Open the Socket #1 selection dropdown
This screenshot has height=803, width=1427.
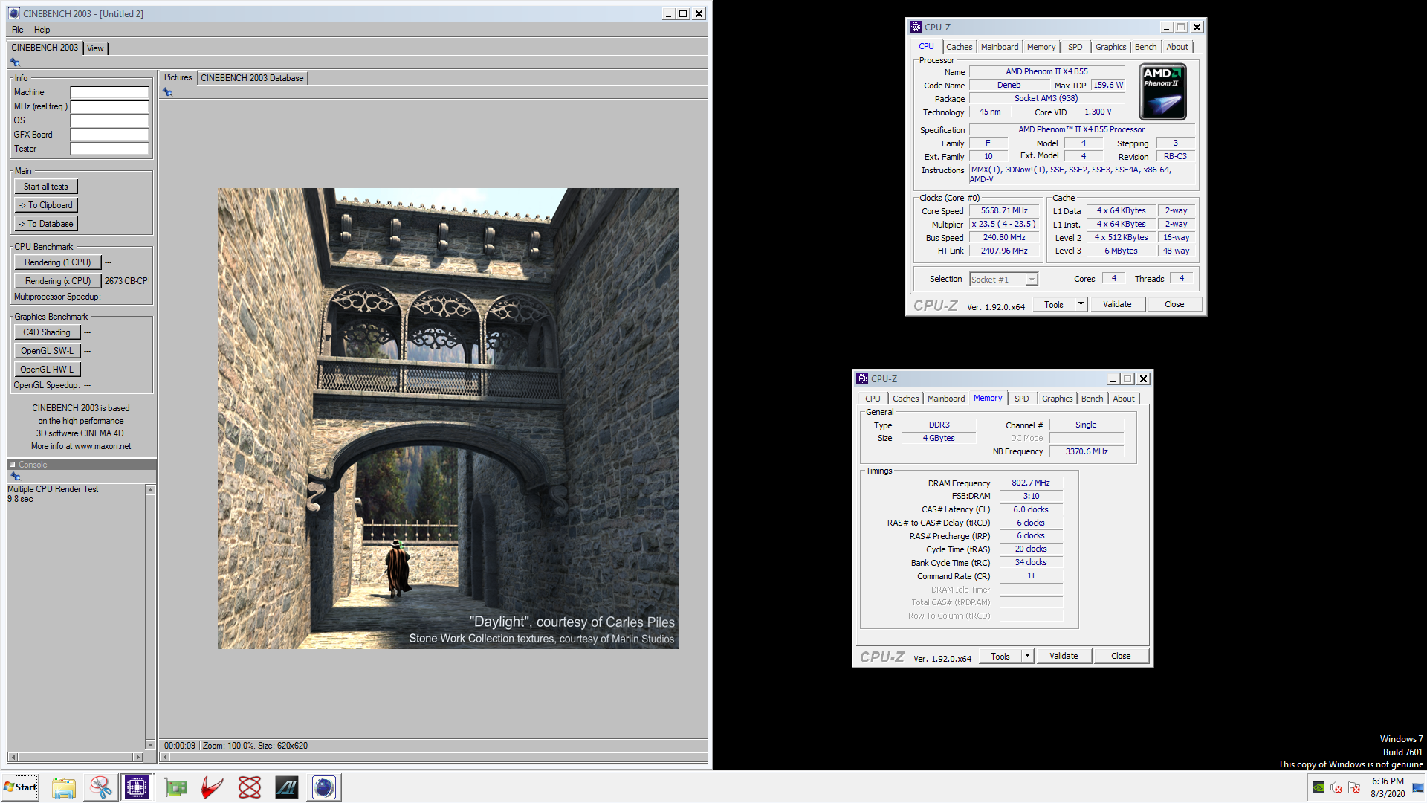[x=1031, y=280]
